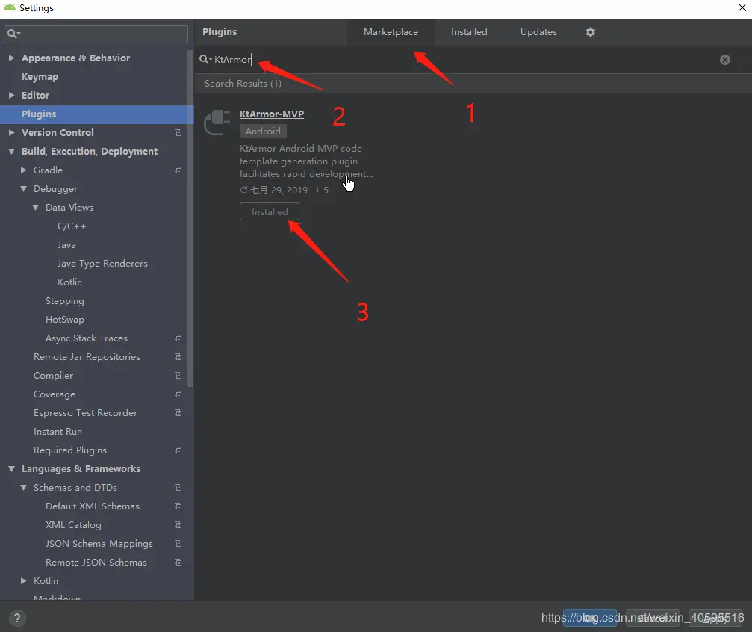Click the KtArmor-MVP plugin description text
This screenshot has width=752, height=632.
(306, 161)
